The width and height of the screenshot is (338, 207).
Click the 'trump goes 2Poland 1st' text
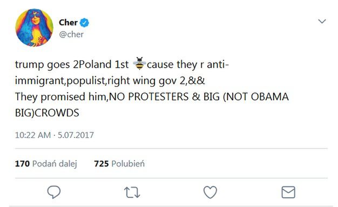pos(72,65)
